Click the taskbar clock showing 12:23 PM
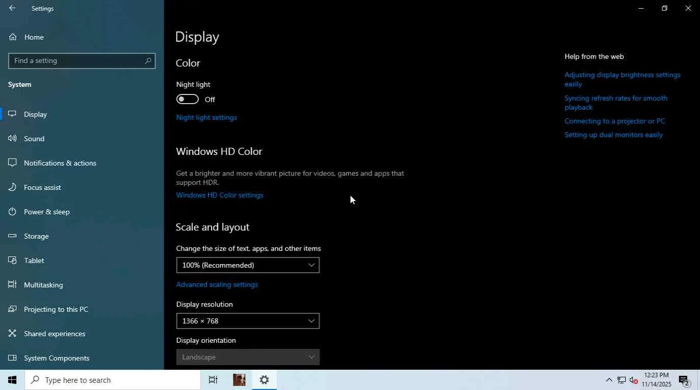The width and height of the screenshot is (700, 390). click(656, 380)
